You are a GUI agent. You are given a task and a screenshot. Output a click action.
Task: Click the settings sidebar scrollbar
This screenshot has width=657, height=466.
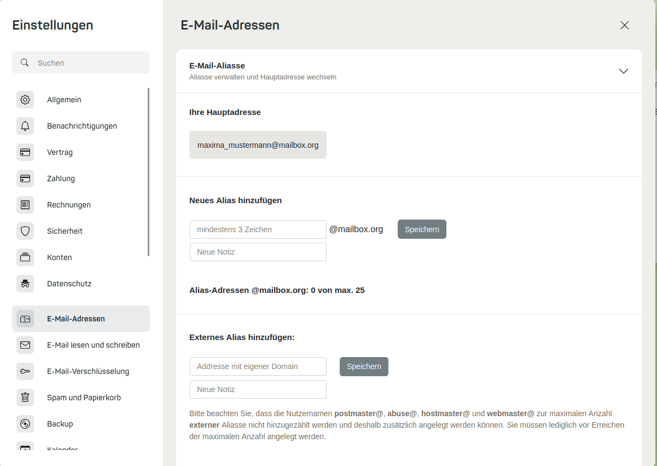click(148, 172)
